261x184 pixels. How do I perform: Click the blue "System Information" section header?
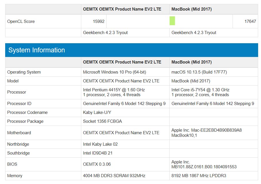(x=36, y=50)
